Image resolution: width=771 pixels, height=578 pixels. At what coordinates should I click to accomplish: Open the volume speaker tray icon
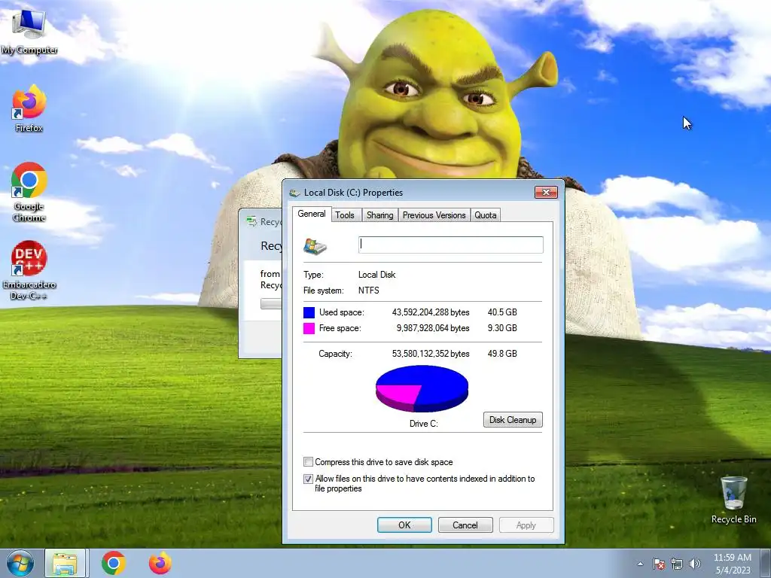coord(695,564)
